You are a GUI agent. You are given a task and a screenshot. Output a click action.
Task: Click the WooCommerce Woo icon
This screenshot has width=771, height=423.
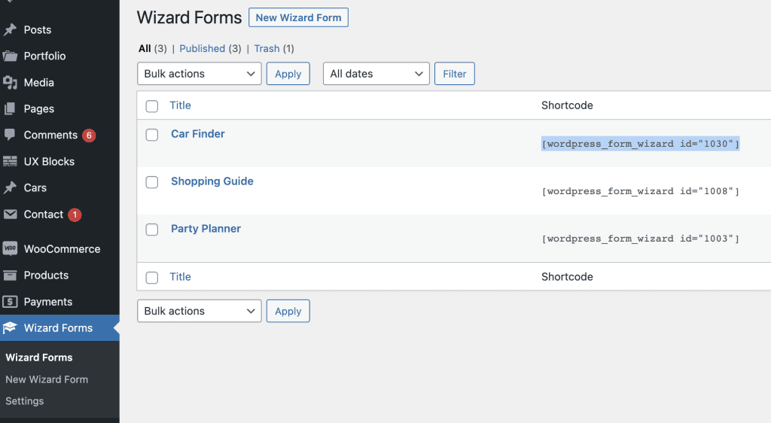tap(10, 248)
